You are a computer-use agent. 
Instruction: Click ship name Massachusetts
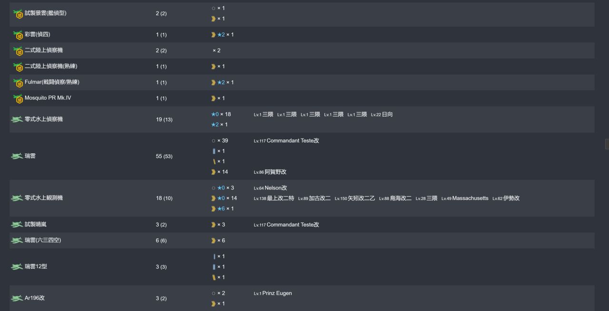(x=470, y=198)
